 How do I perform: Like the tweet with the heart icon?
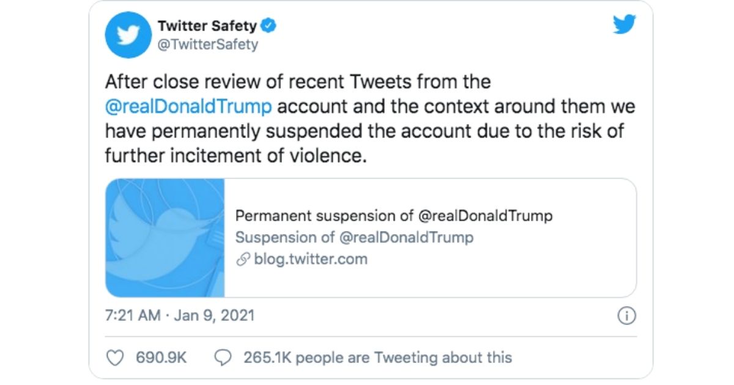(116, 358)
